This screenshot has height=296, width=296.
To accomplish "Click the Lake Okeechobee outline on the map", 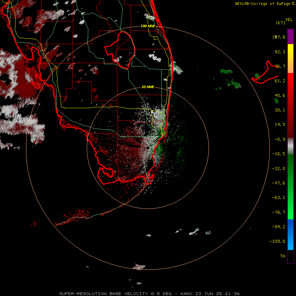I will pyautogui.click(x=120, y=50).
